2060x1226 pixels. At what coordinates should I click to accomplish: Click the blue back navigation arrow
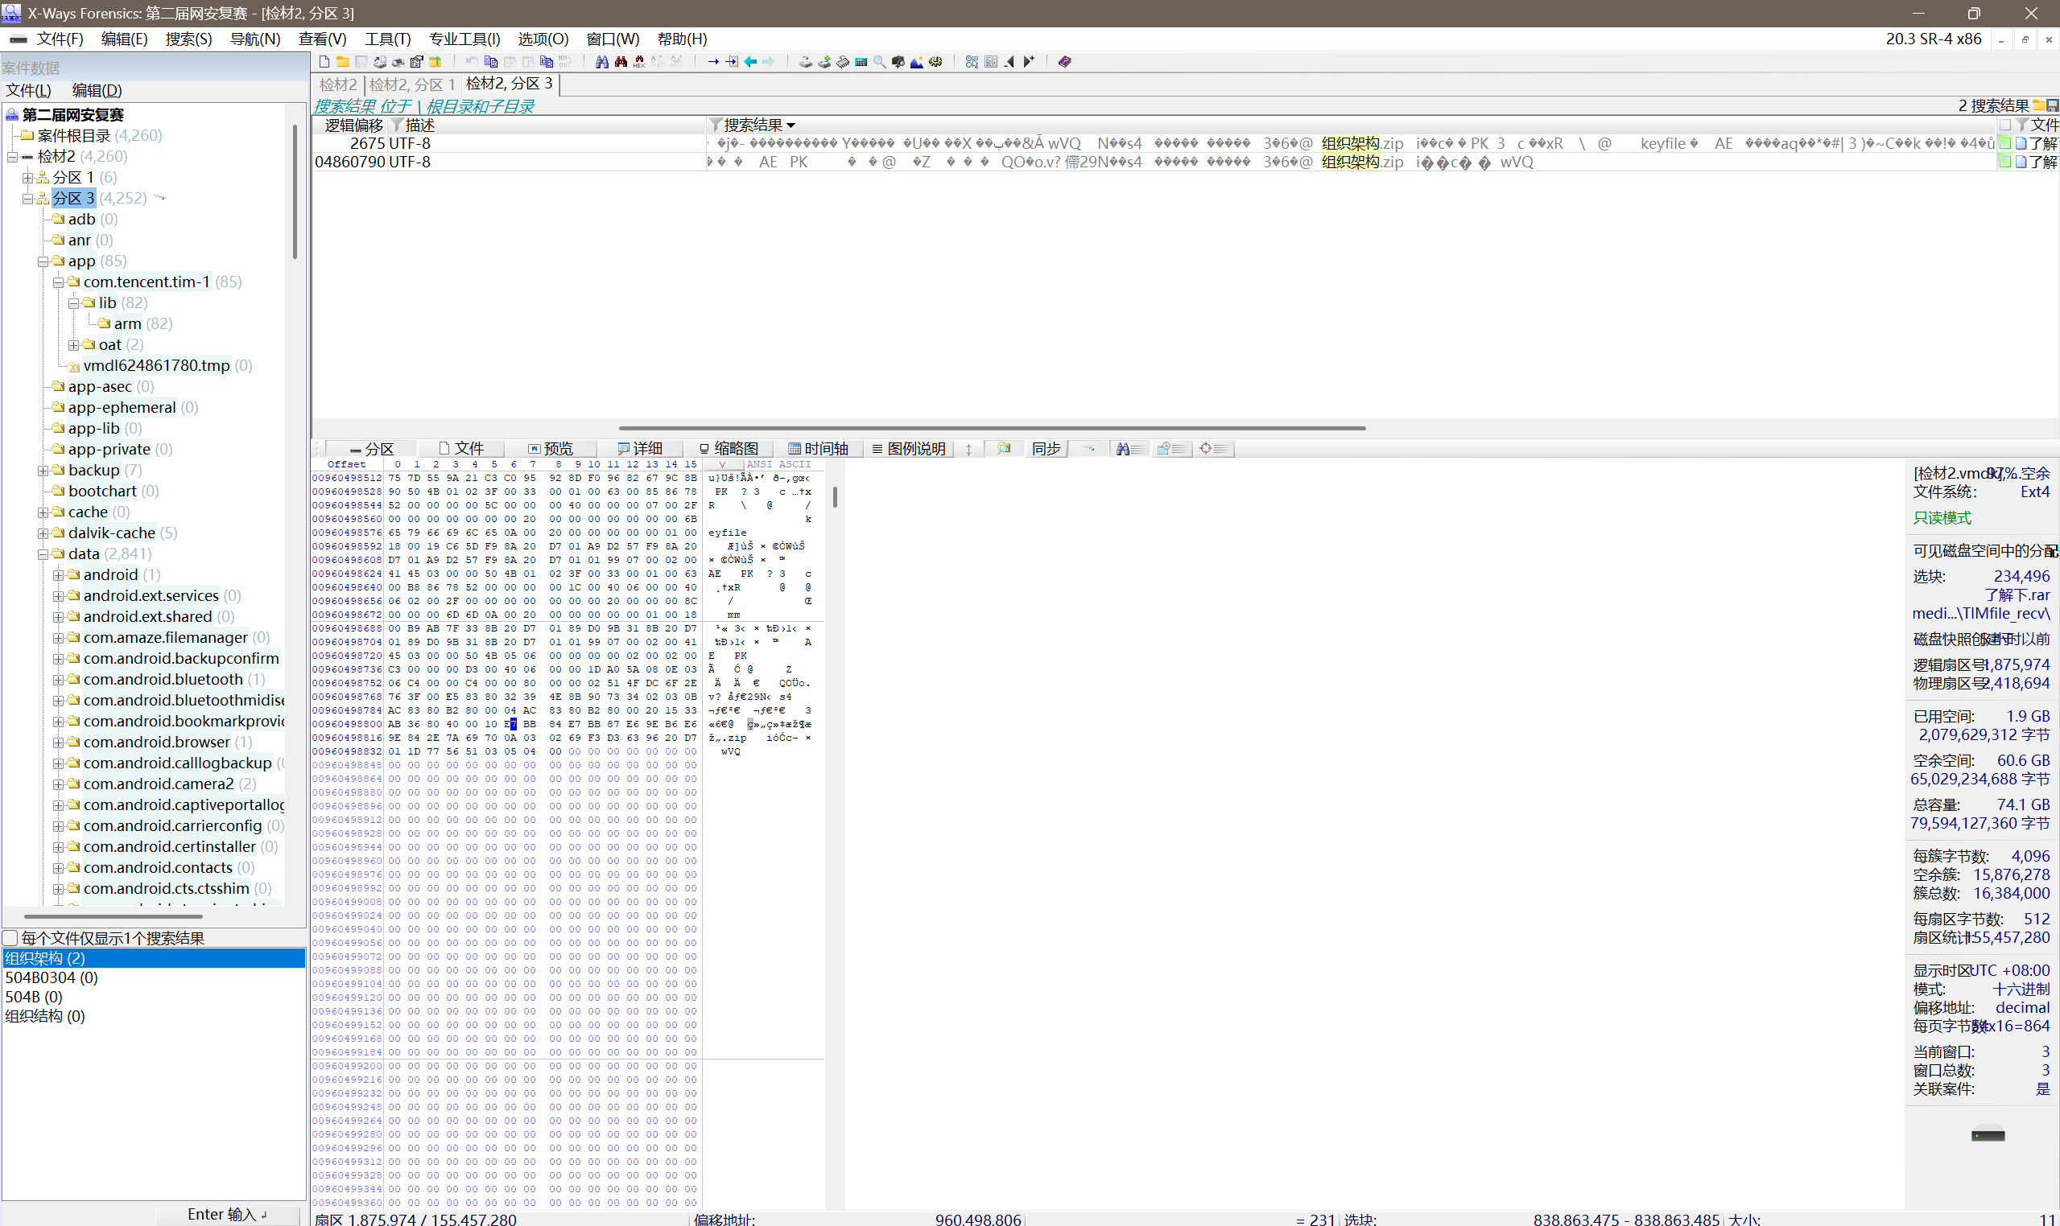click(750, 62)
